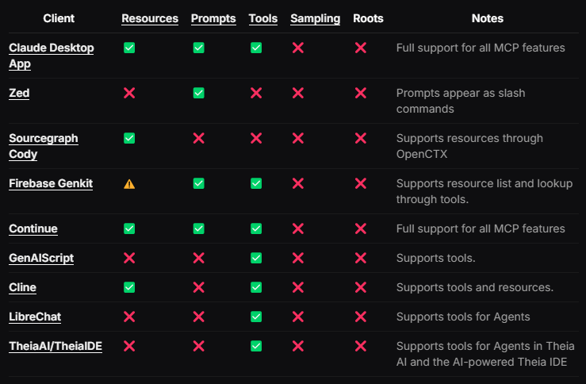This screenshot has height=384, width=586.
Task: Click the red Roots cross for Cline
Action: click(361, 287)
